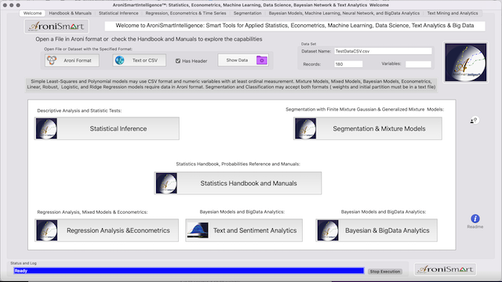Click the Text and Sentiment Analytics chart icon
The height and width of the screenshot is (282, 502).
click(x=198, y=230)
